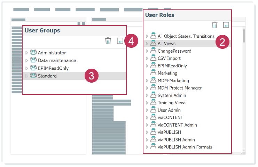This screenshot has height=167, width=258.
Task: Expand the Administrator user group
Action: tap(27, 53)
